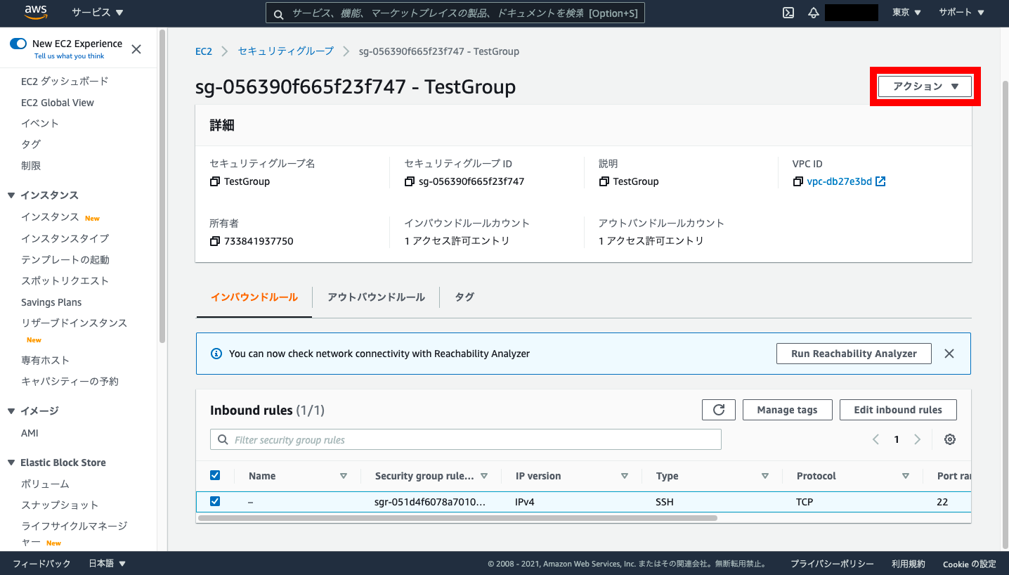Open 利用規約 footer link

coord(909,564)
